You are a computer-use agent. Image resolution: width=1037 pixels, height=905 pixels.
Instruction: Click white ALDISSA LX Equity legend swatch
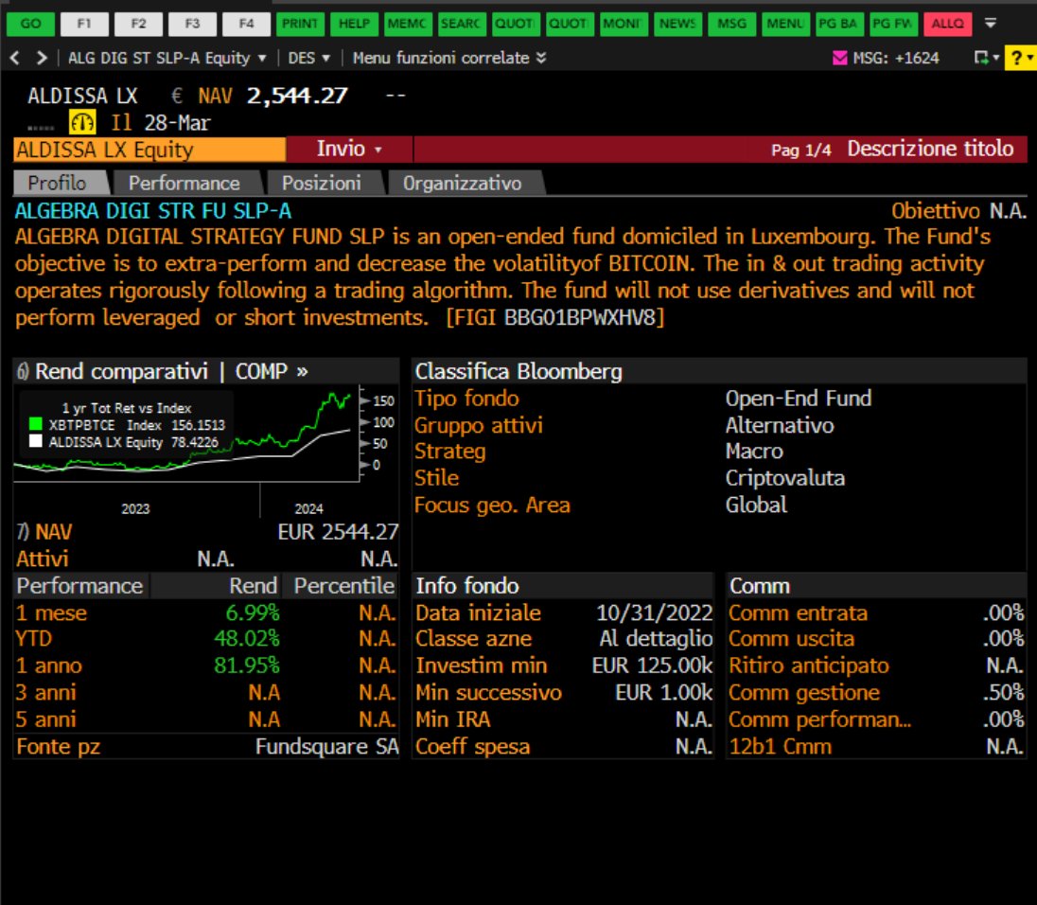(36, 441)
